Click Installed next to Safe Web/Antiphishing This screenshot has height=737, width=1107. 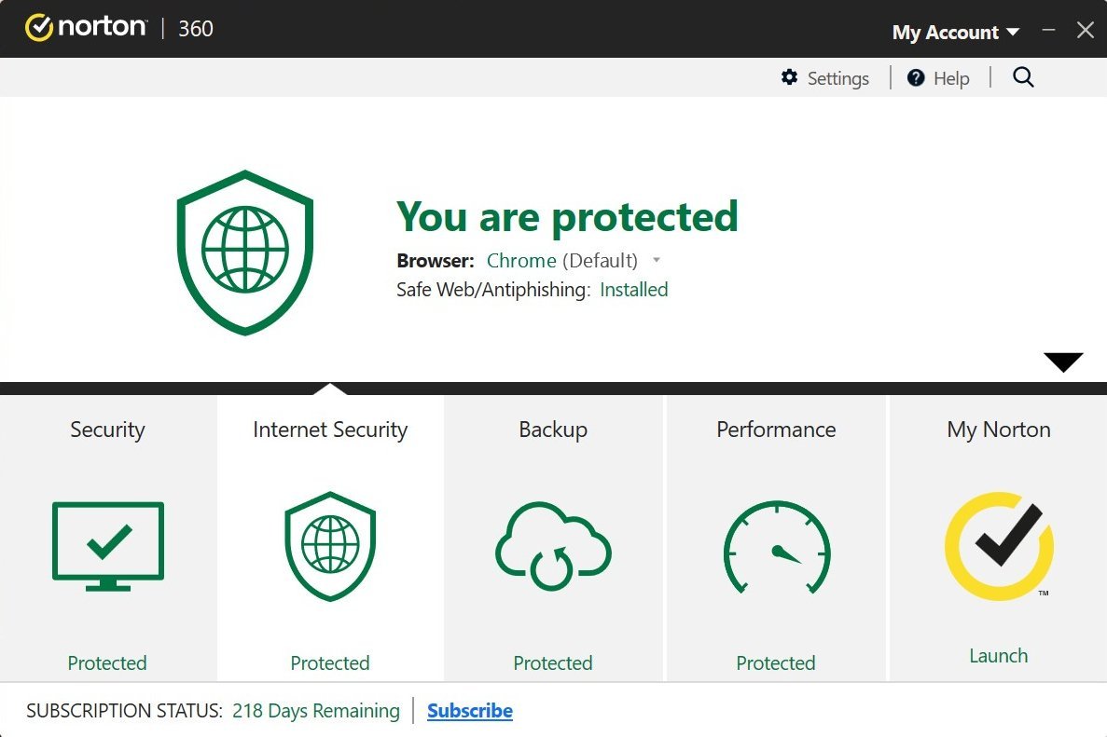point(633,290)
